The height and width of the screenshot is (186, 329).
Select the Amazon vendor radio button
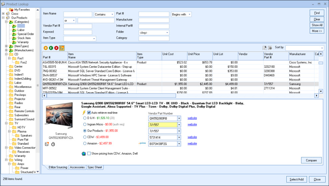tap(85, 143)
